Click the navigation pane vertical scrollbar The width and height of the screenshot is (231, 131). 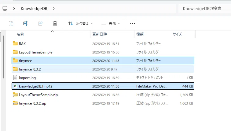pyautogui.click(x=4, y=57)
